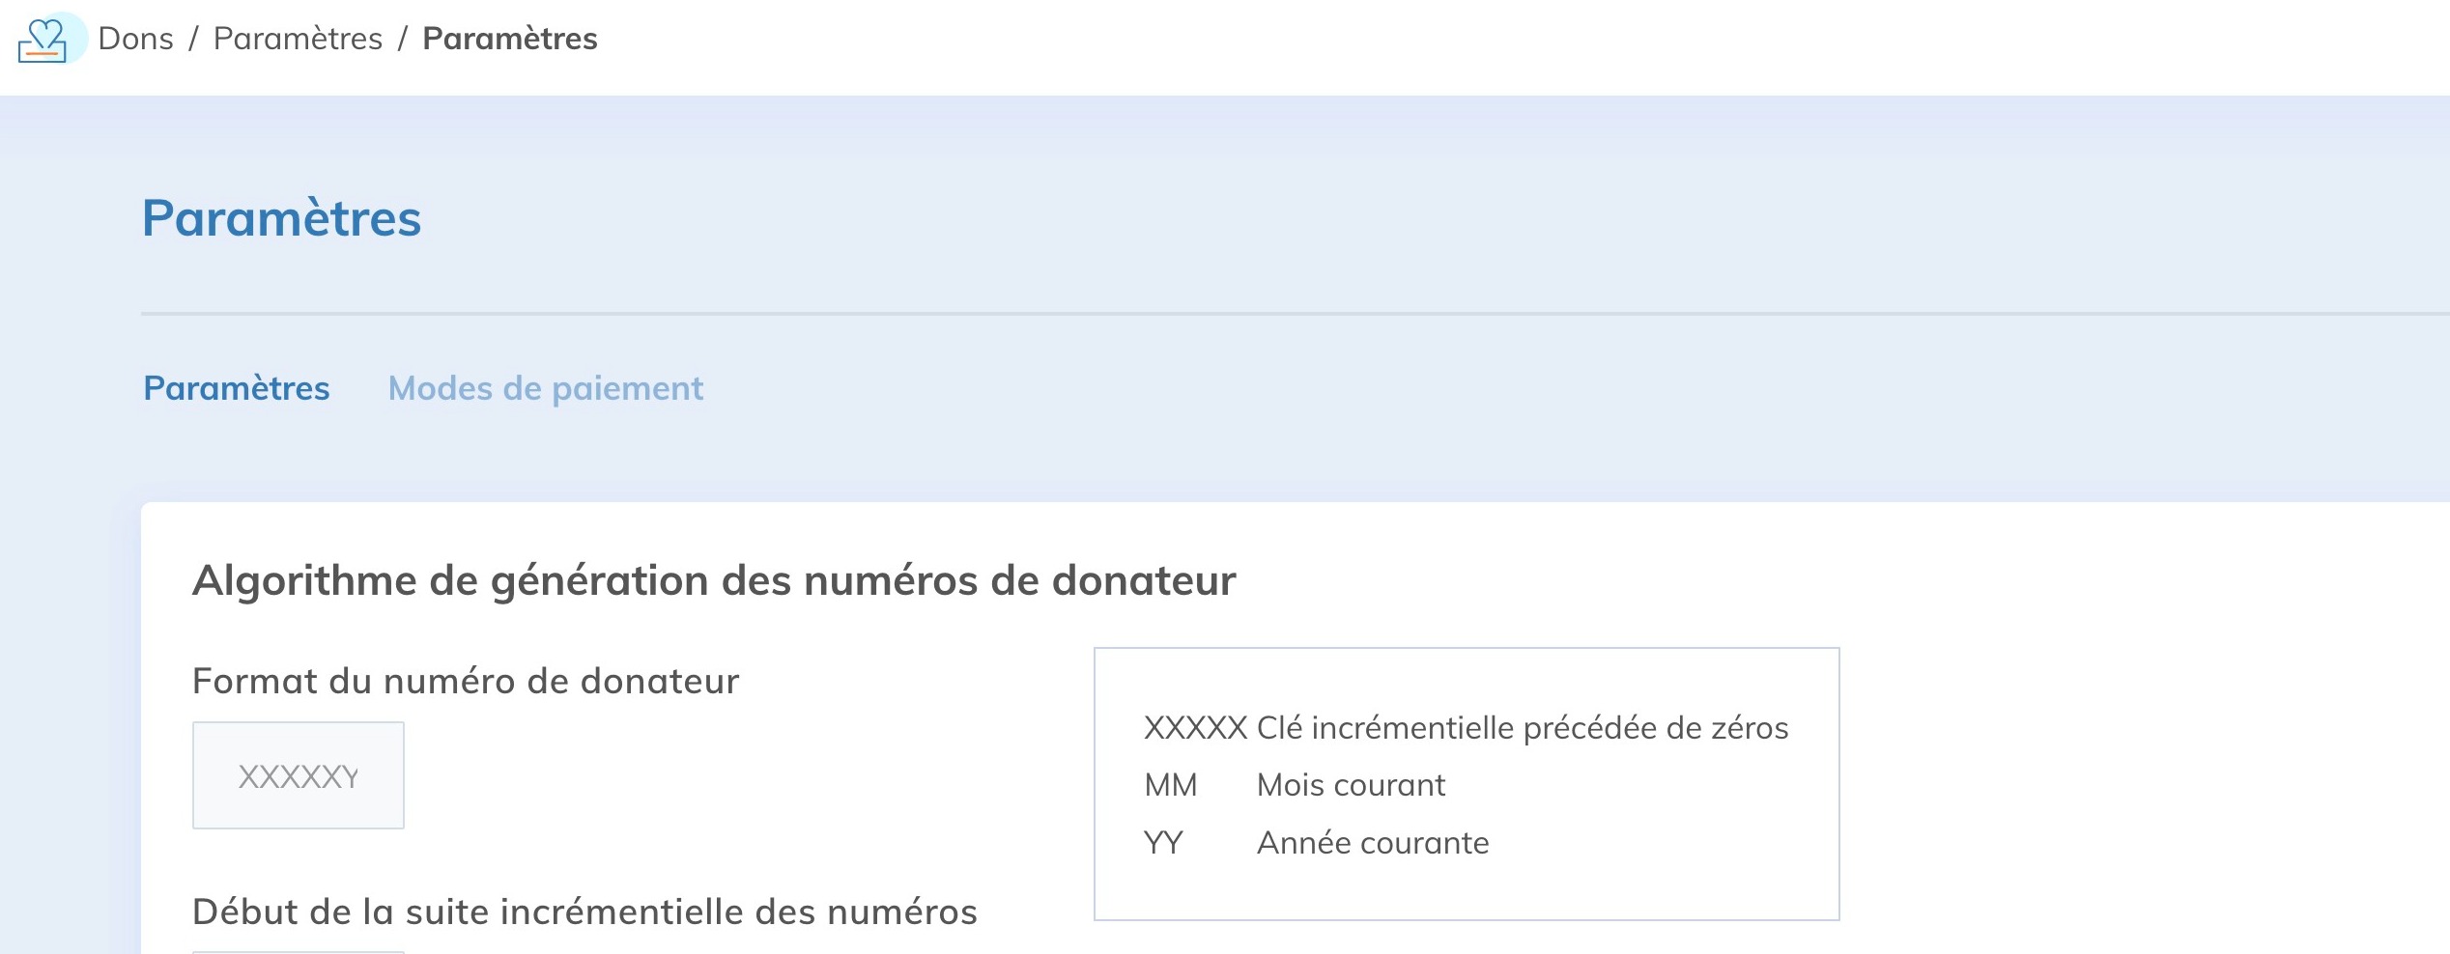Focus the donor number format input field
Viewport: 2450px width, 954px height.
[299, 775]
